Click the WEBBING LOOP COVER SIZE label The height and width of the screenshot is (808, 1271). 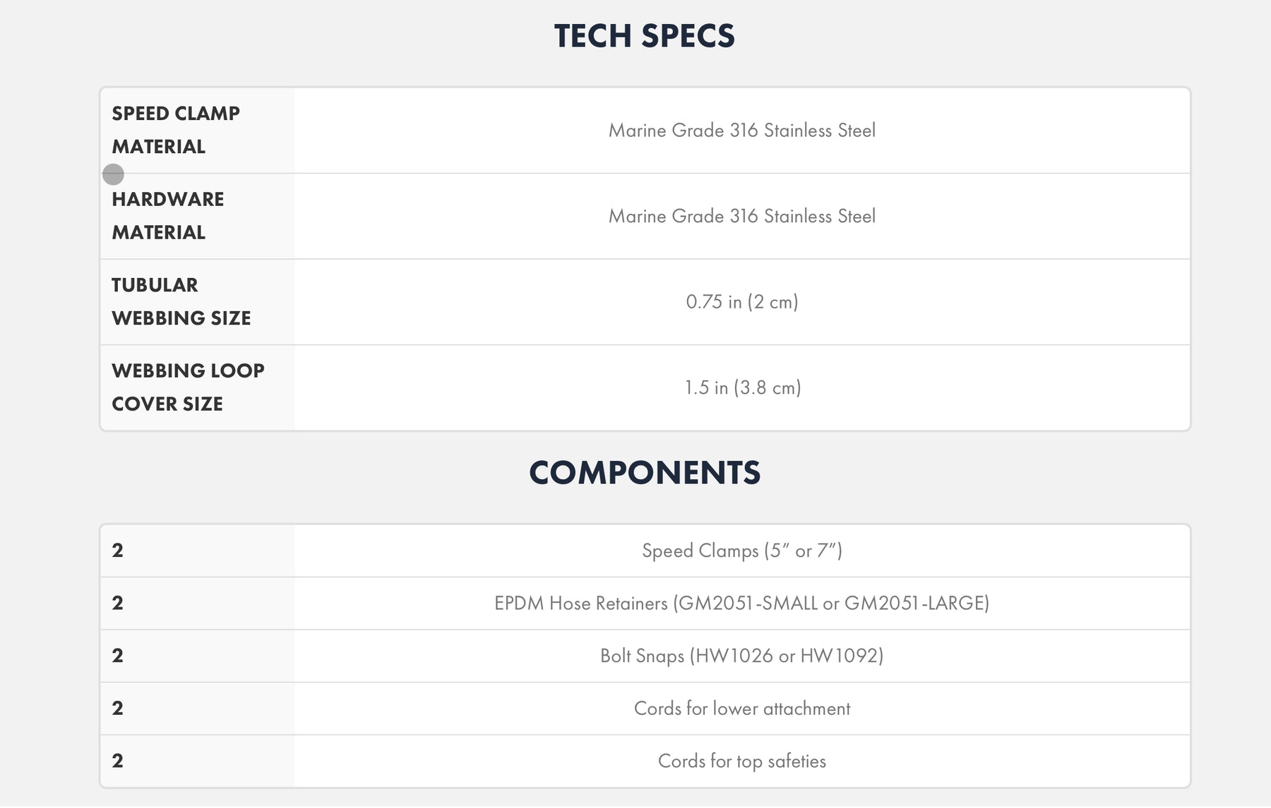(x=188, y=387)
